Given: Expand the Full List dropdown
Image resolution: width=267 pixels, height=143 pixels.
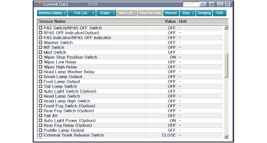Looking at the screenshot, I should [x=82, y=13].
